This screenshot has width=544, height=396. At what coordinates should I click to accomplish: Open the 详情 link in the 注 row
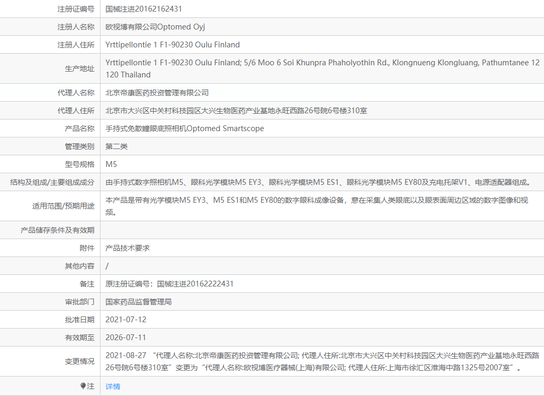[x=113, y=387]
